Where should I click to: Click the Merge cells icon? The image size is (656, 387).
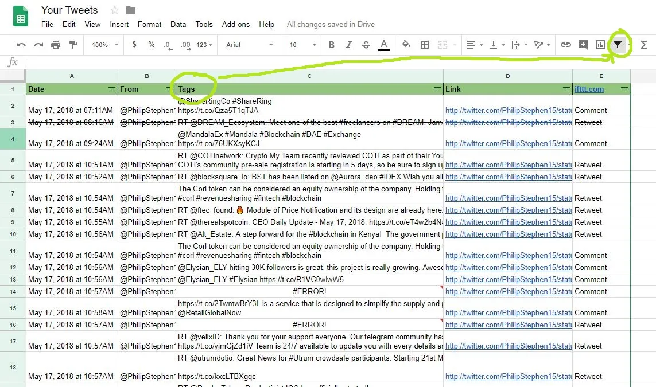point(442,45)
